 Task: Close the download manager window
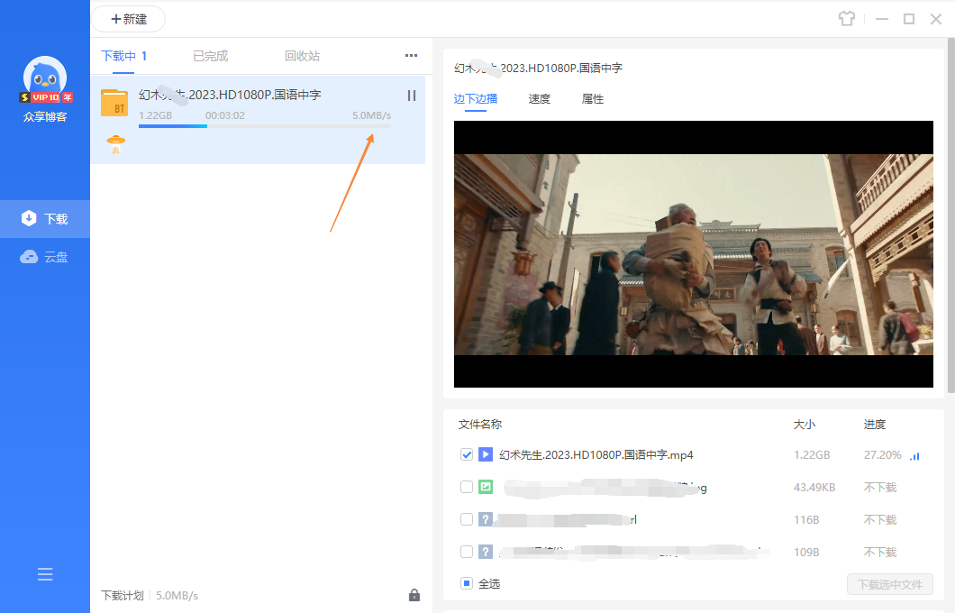pyautogui.click(x=936, y=19)
